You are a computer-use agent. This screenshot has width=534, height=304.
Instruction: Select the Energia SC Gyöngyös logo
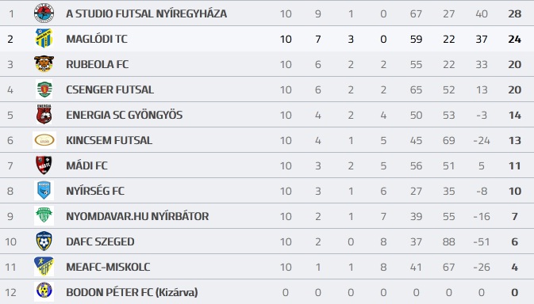pyautogui.click(x=44, y=115)
